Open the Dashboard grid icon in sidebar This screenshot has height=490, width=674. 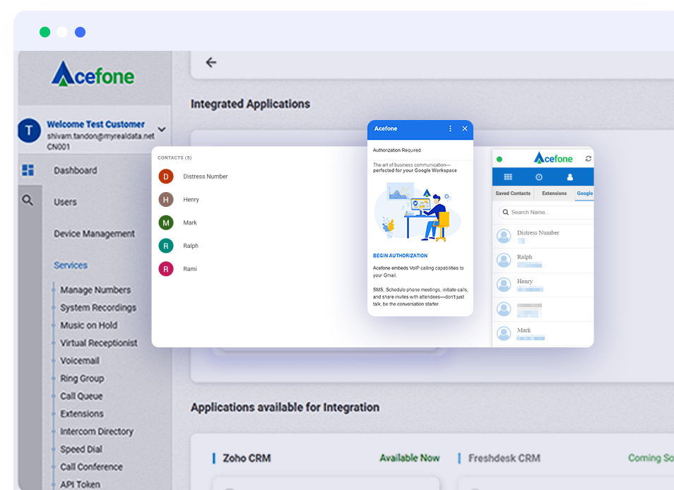(x=28, y=170)
